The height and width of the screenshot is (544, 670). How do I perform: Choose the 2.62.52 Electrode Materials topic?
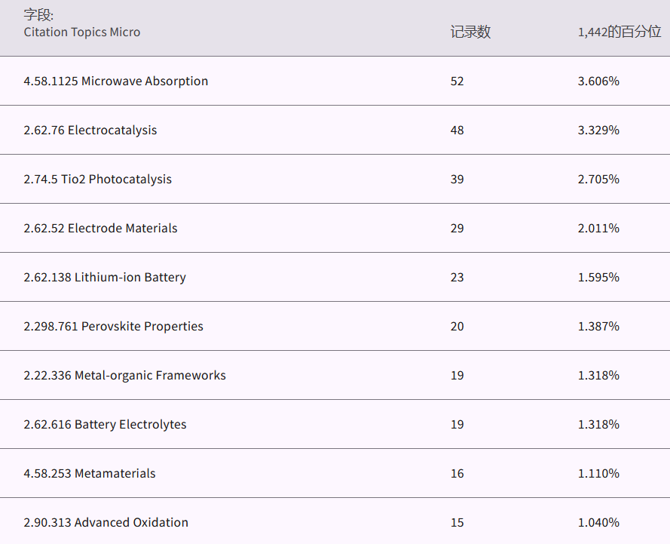[100, 228]
